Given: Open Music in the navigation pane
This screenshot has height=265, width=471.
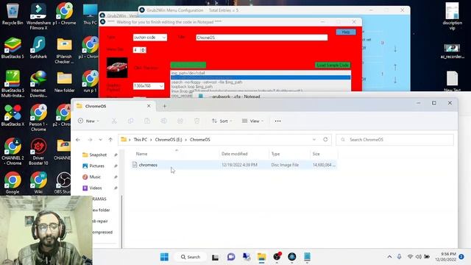Looking at the screenshot, I should [x=95, y=177].
